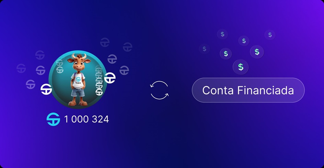Image resolution: width=324 pixels, height=168 pixels.
Task: Click the bright white token coin right of mascot
Action: coord(110,78)
